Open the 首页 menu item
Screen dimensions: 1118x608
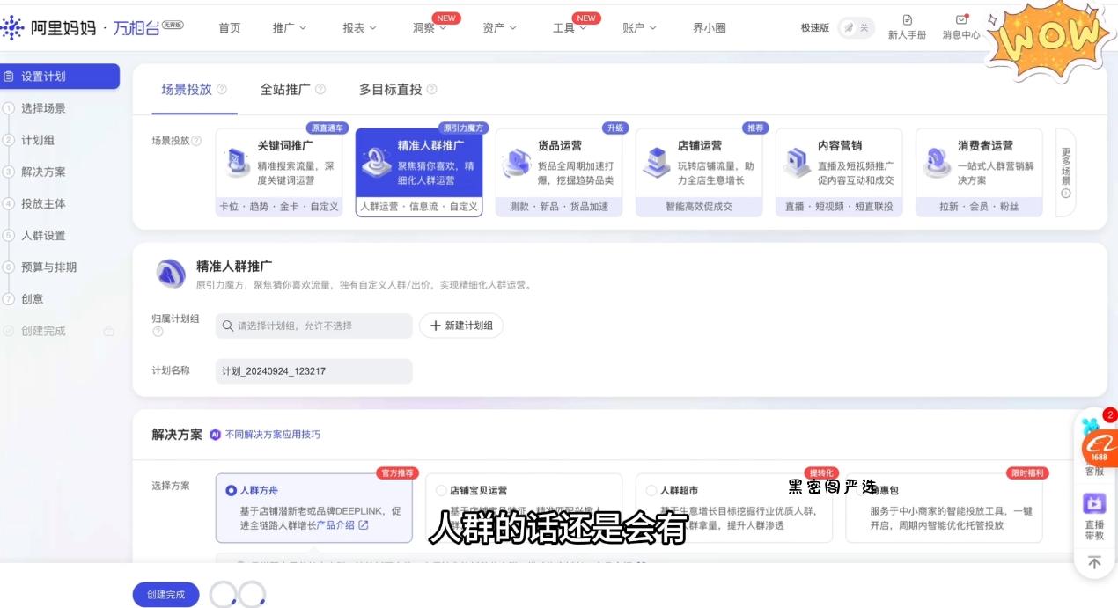[x=229, y=28]
